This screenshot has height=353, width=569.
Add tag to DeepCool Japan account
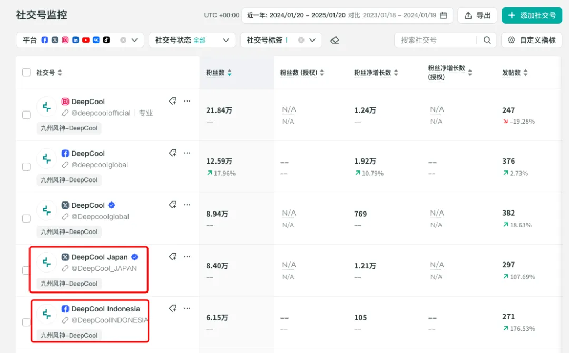173,257
